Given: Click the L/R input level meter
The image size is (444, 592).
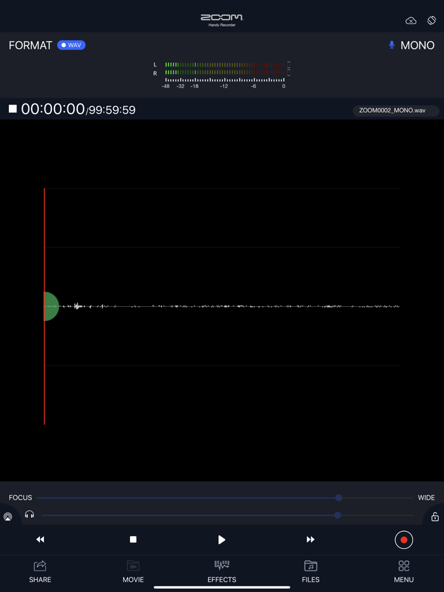Looking at the screenshot, I should (x=222, y=75).
